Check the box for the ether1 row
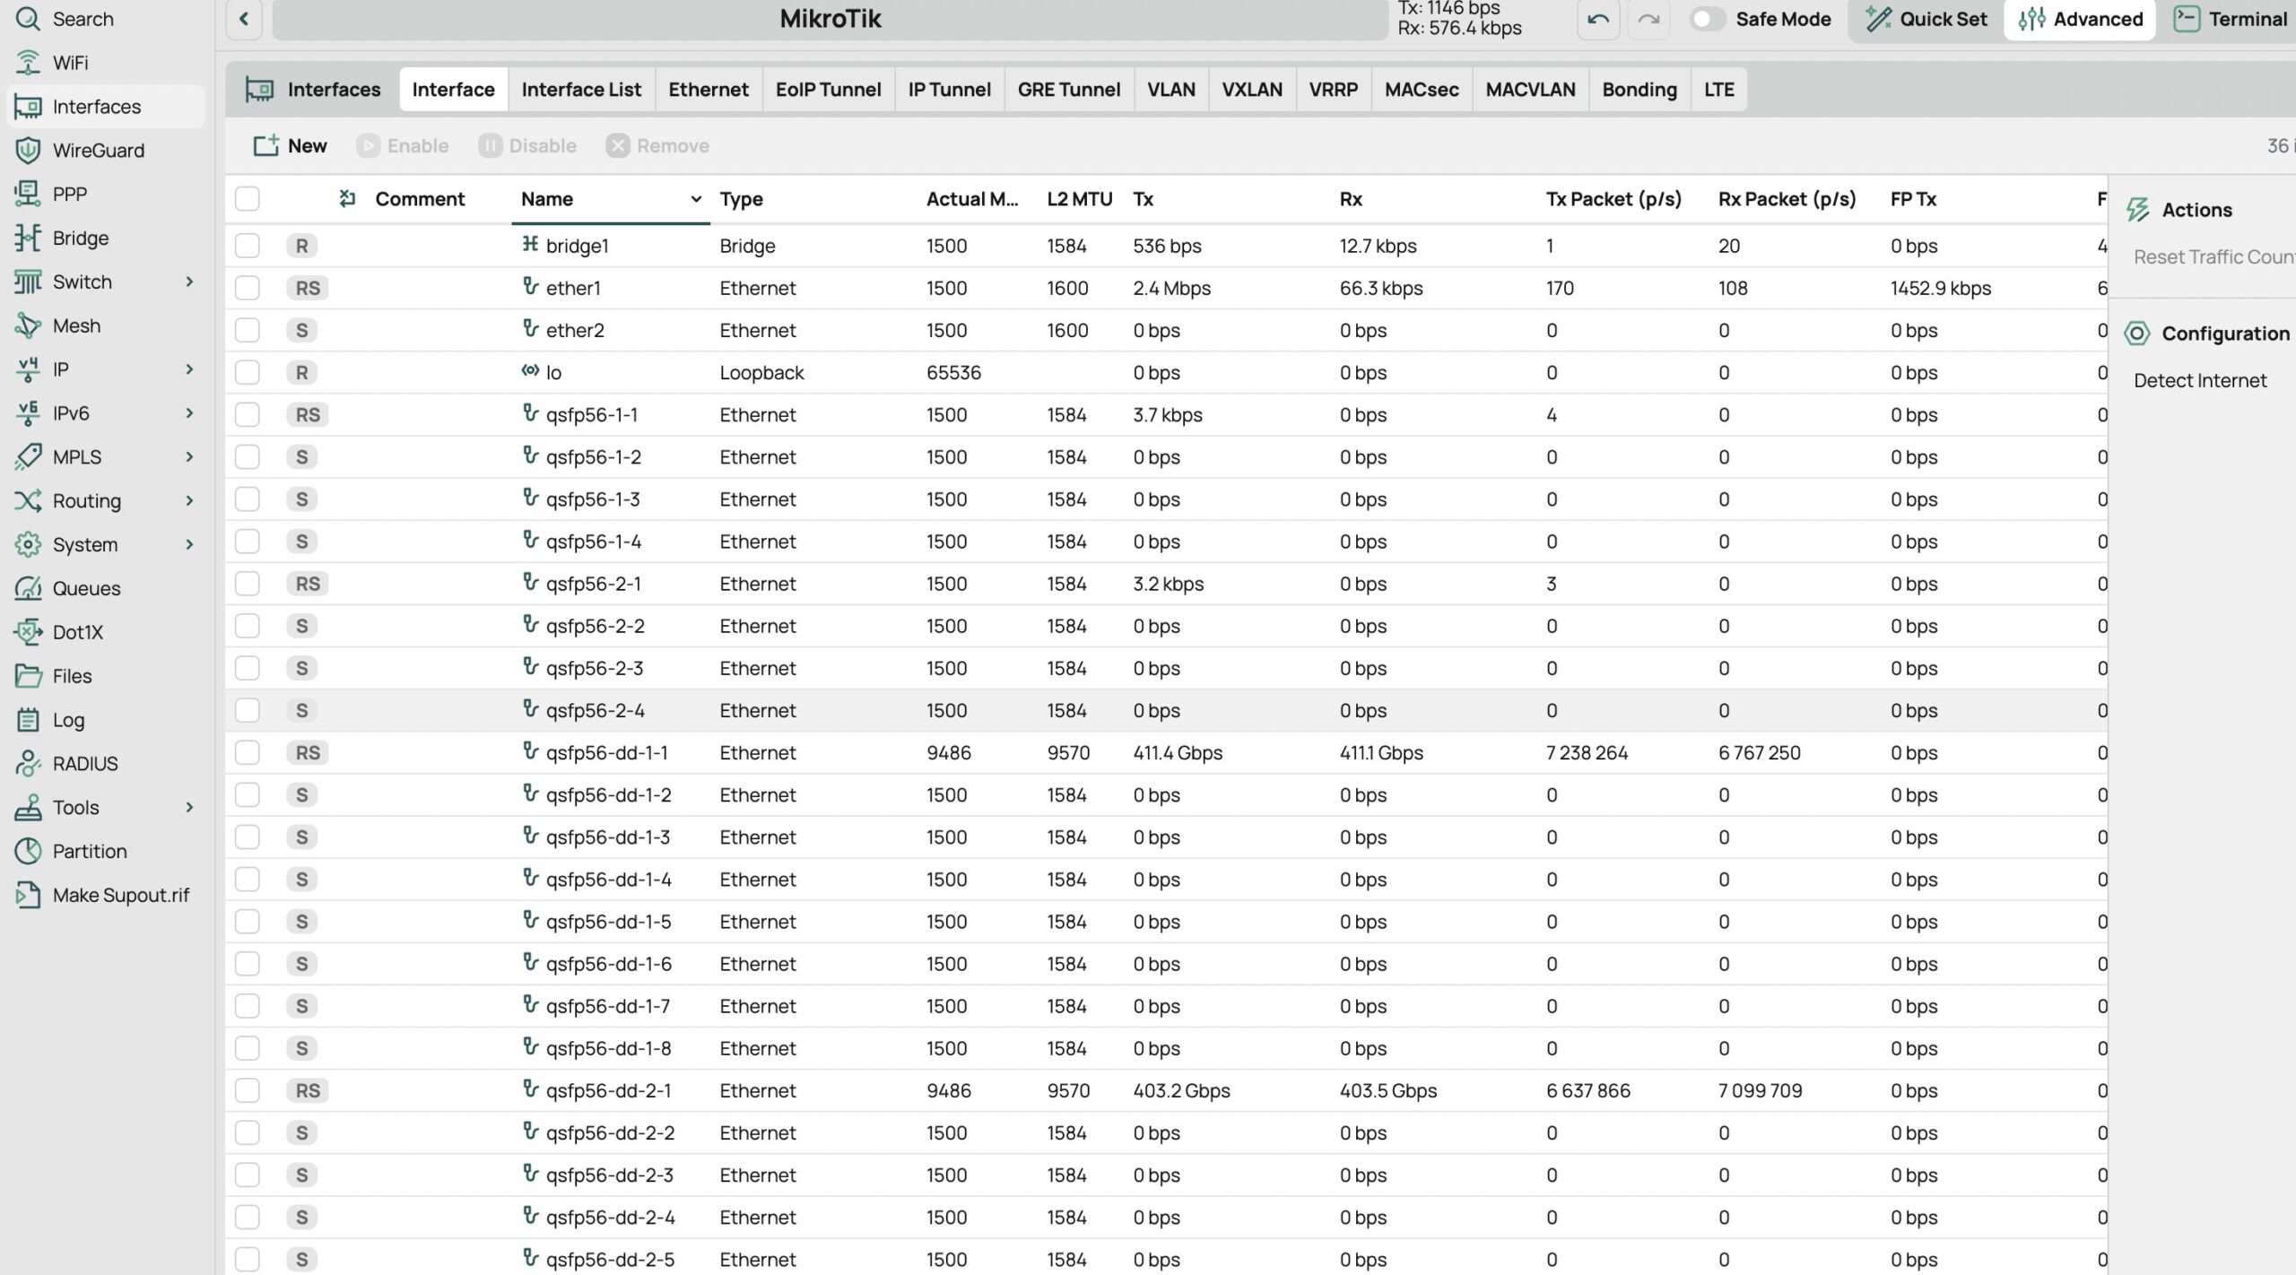2296x1275 pixels. coord(248,288)
